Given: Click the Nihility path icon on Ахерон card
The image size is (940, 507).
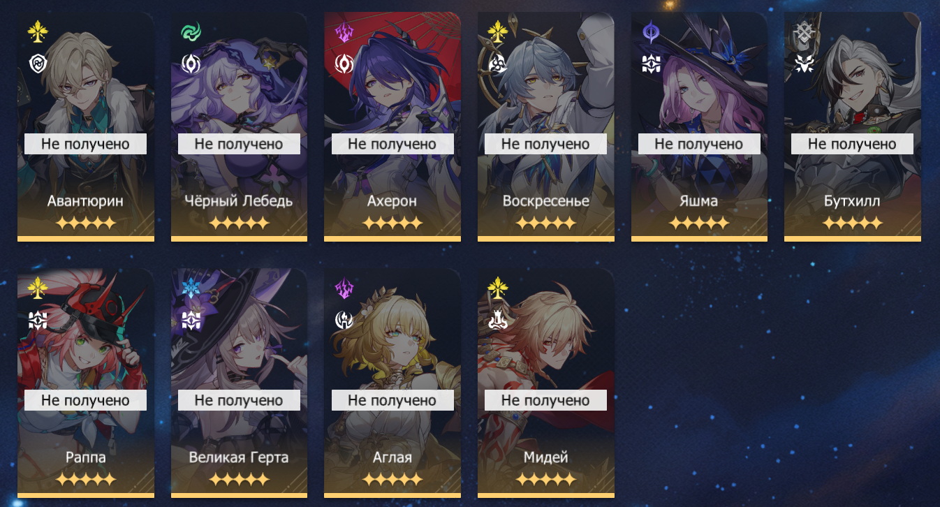Looking at the screenshot, I should [344, 64].
